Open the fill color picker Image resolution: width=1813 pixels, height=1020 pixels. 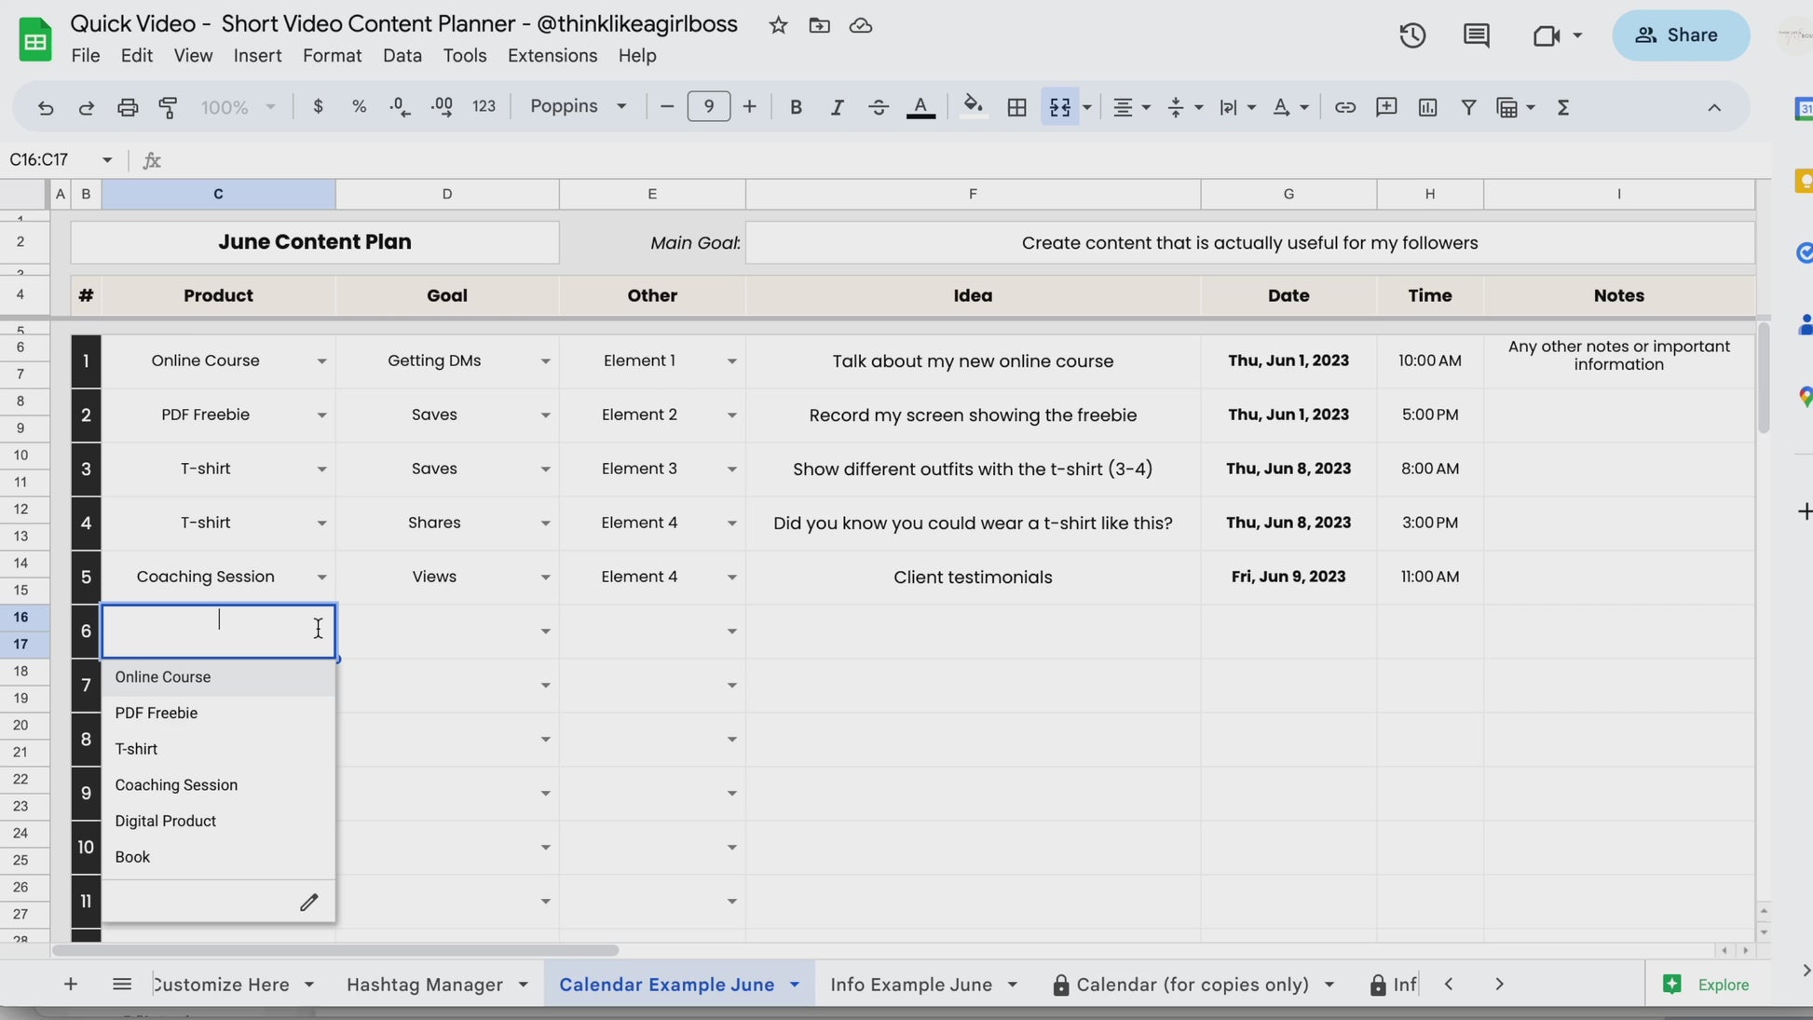973,107
